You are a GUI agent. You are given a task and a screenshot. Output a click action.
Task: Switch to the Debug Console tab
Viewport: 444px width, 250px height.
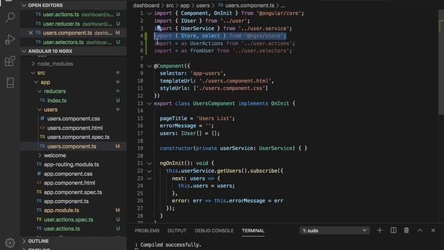click(214, 231)
